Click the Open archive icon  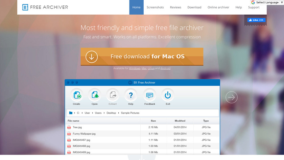tap(95, 95)
